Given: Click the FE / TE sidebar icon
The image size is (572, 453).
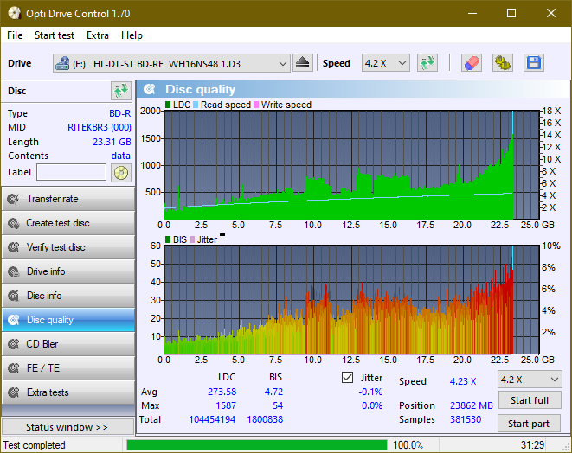Looking at the screenshot, I should pos(14,368).
